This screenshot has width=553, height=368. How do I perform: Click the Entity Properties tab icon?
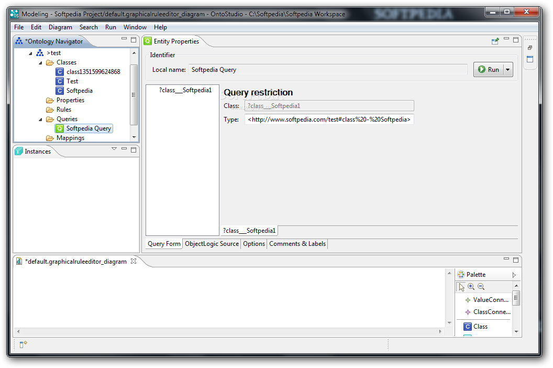click(148, 41)
